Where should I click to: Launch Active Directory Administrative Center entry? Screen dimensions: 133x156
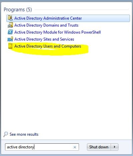[x=68, y=18]
